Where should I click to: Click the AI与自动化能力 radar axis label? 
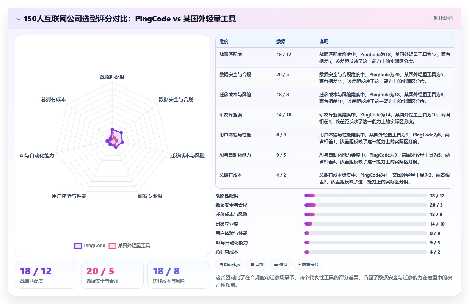pos(37,155)
